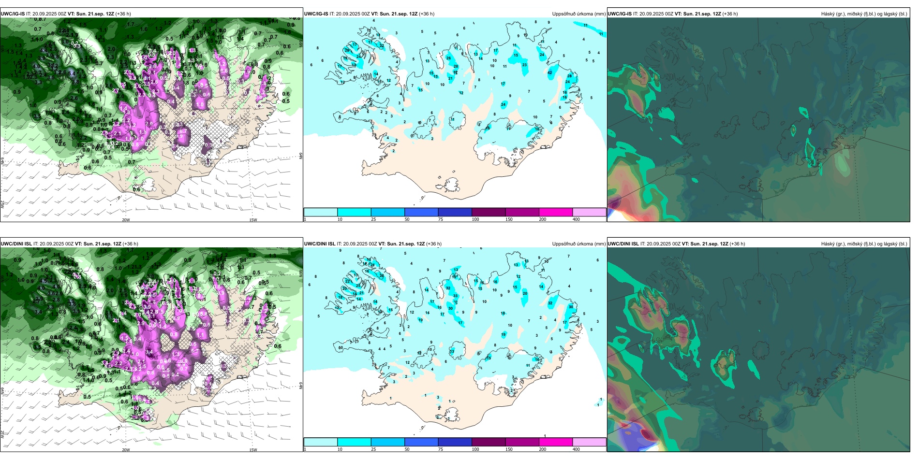Click the 15W longitude label on DINI ISL wind map
Image resolution: width=919 pixels, height=459 pixels.
(253, 450)
